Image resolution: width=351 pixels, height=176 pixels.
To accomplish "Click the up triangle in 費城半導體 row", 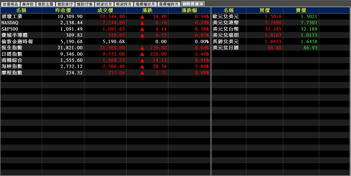I will pos(142,35).
